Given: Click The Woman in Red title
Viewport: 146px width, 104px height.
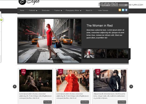Looking at the screenshot, I should (99, 26).
